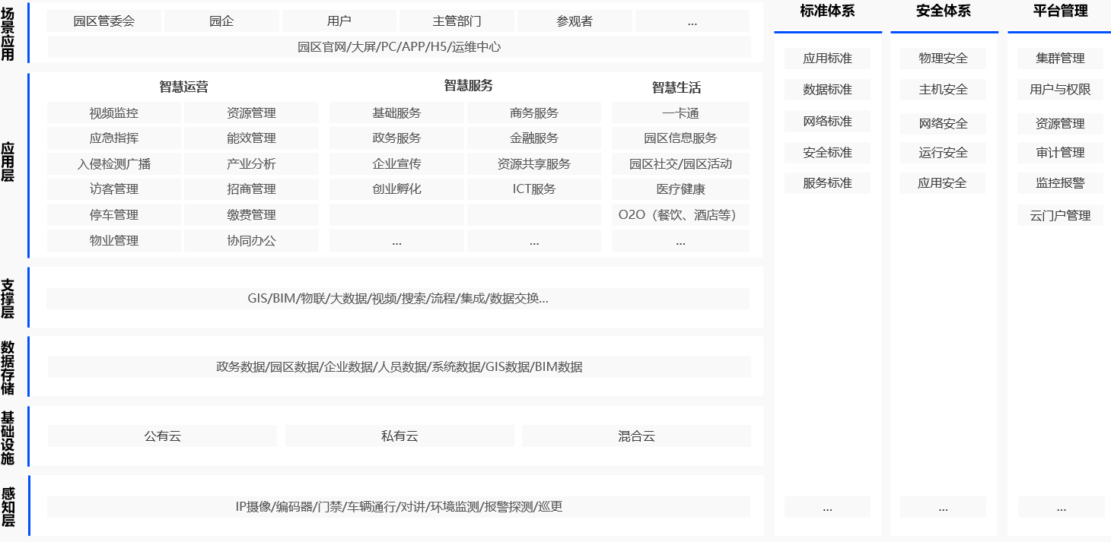Click the 视频监控 box under 智慧运营

click(114, 113)
